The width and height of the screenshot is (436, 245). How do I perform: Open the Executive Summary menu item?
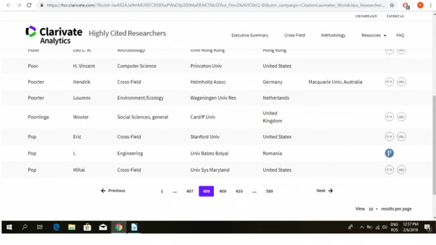click(x=250, y=35)
